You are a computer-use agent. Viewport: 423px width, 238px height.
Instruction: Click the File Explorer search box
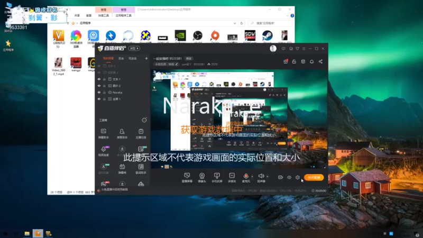point(270,23)
